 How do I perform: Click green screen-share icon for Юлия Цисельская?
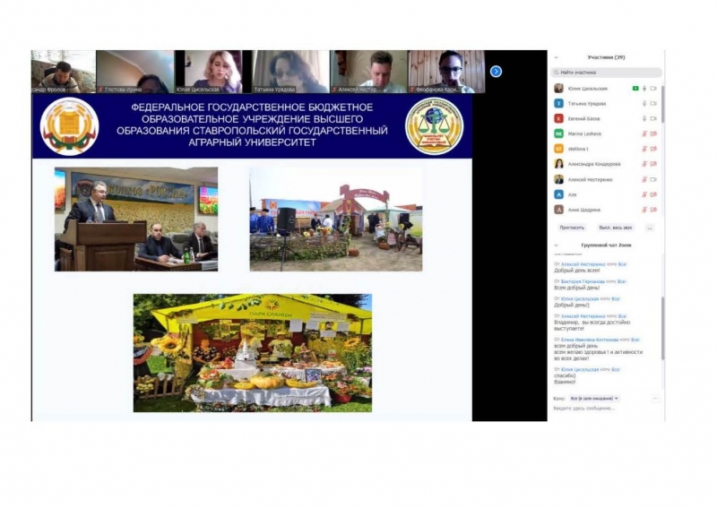pos(635,88)
